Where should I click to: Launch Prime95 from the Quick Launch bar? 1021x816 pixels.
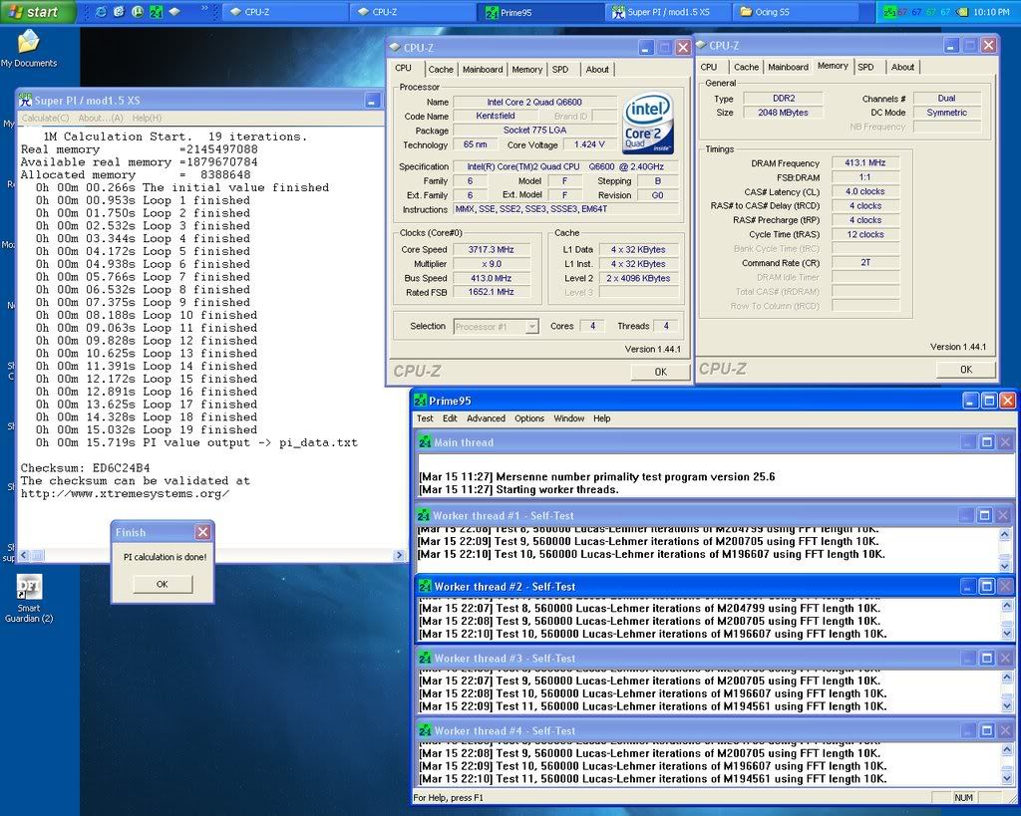click(157, 12)
